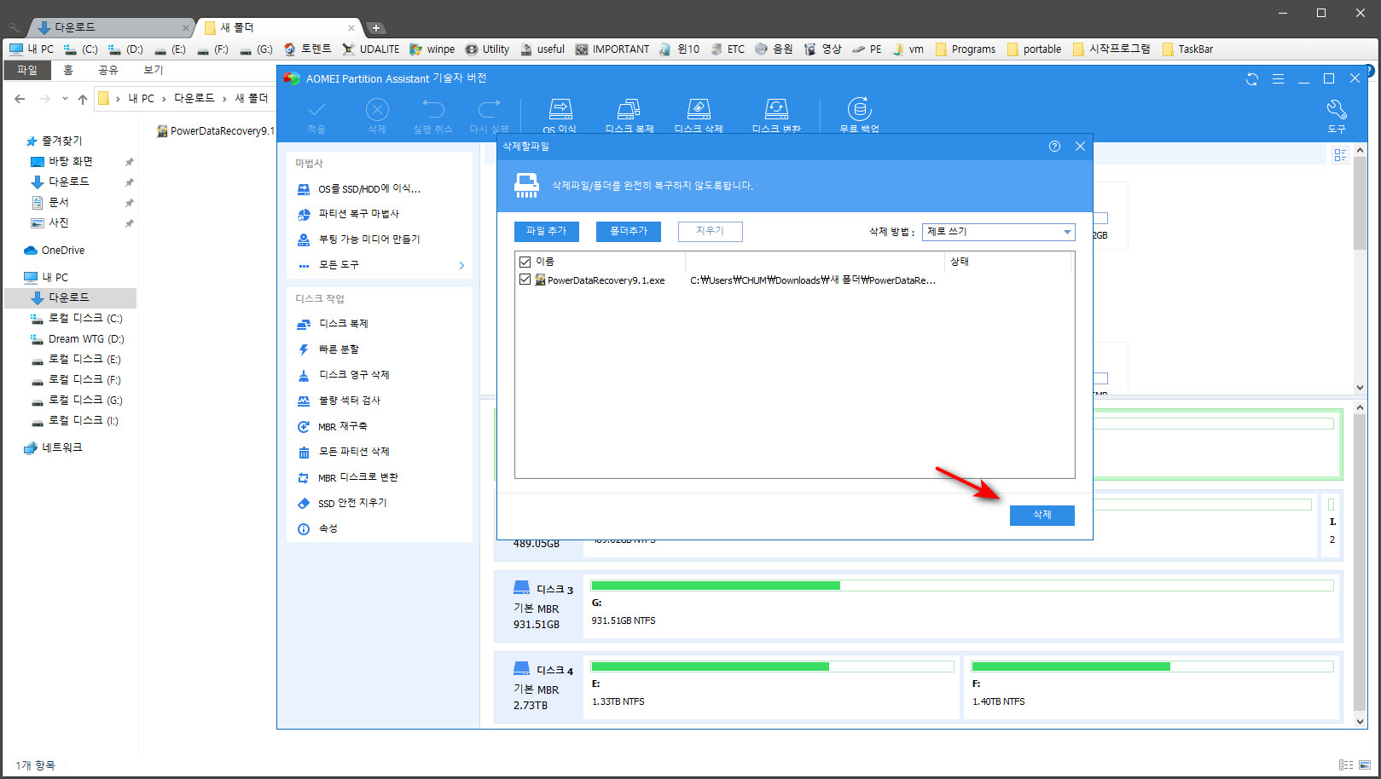Image resolution: width=1381 pixels, height=779 pixels.
Task: Click the help question mark in shred dialog
Action: [x=1054, y=147]
